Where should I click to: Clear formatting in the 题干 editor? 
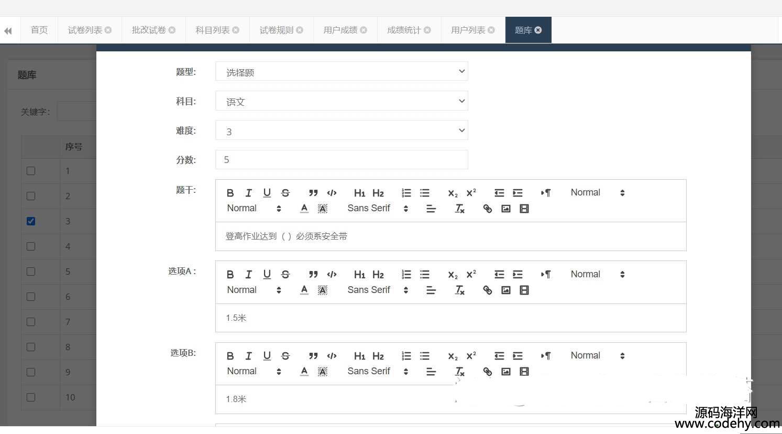[x=460, y=209]
